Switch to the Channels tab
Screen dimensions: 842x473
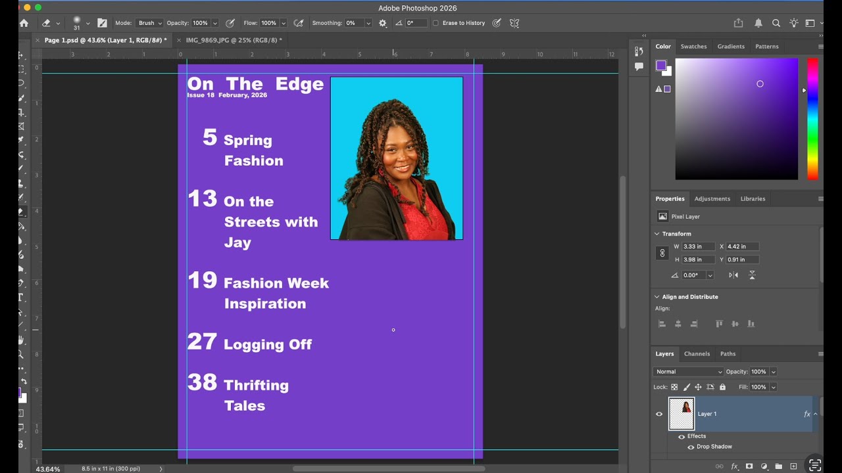(x=697, y=353)
